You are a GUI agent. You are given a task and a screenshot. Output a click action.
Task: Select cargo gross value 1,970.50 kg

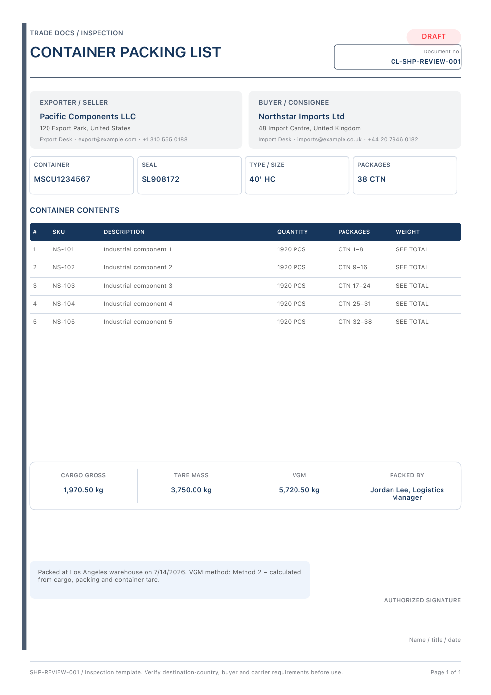[x=83, y=490]
